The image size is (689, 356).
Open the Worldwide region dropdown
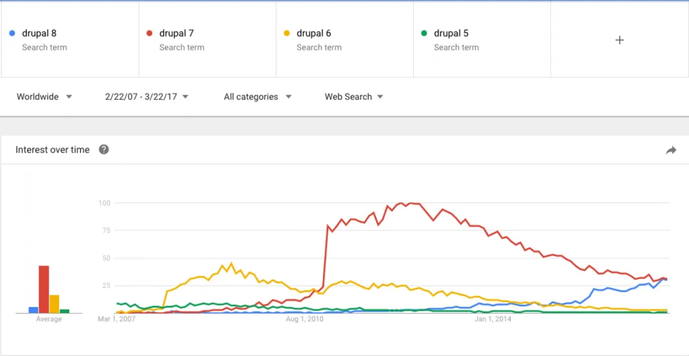[x=44, y=97]
